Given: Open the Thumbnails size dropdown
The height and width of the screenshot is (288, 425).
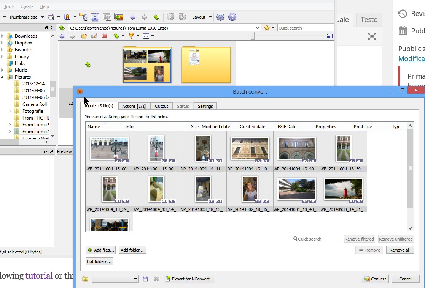Looking at the screenshot, I should [x=25, y=17].
